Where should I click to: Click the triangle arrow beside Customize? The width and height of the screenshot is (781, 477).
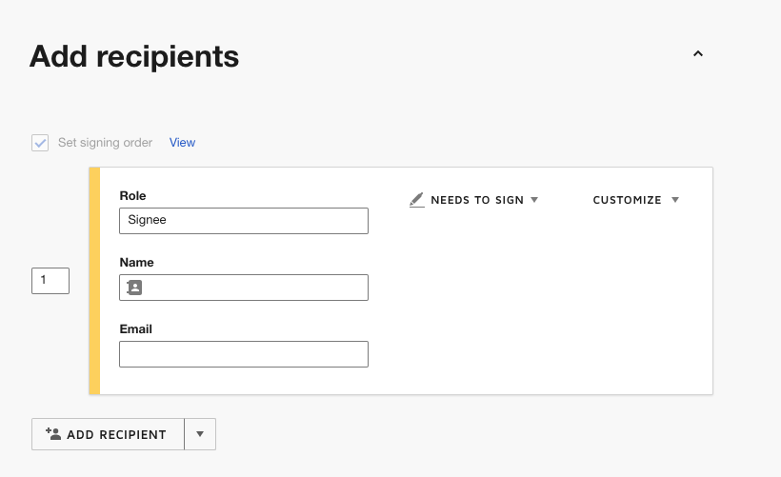click(675, 200)
